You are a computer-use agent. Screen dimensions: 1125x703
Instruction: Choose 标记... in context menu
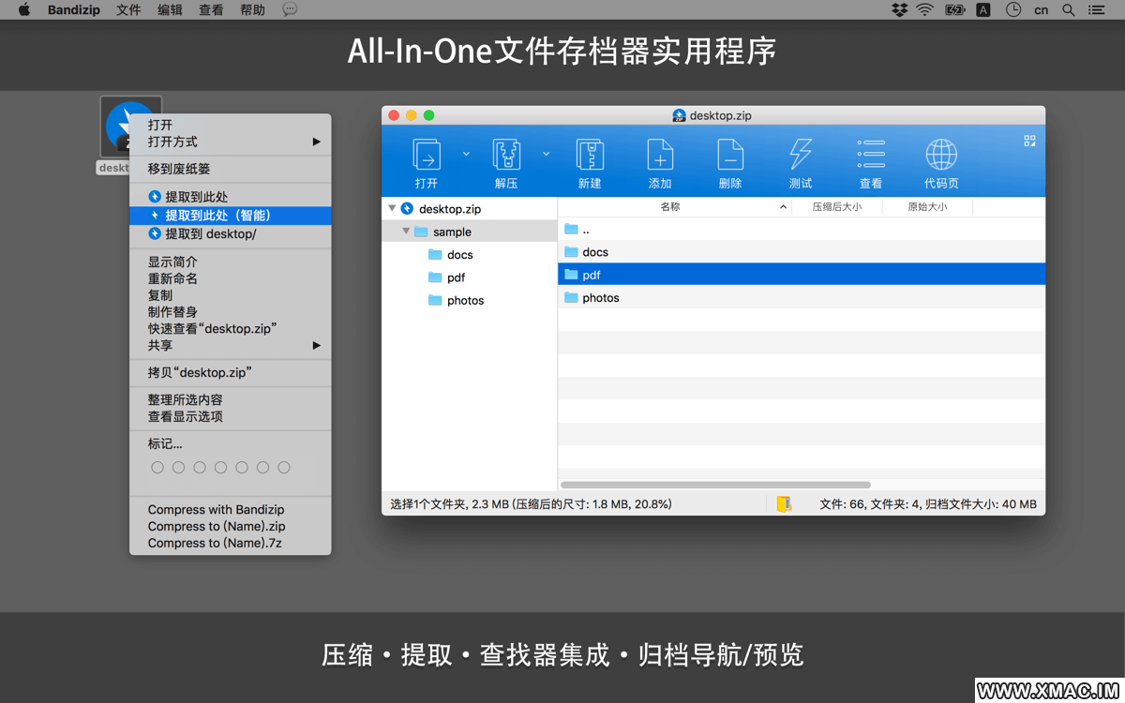[x=231, y=443]
